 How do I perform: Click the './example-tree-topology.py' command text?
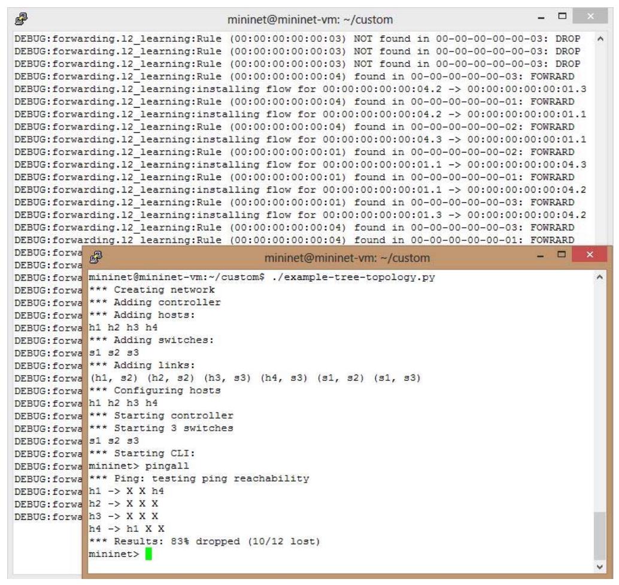click(x=353, y=277)
